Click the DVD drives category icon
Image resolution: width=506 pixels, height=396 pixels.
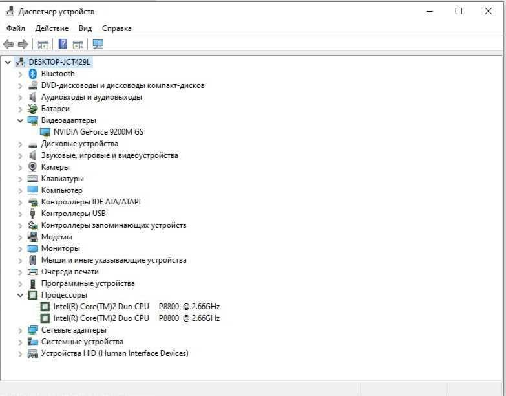[32, 85]
